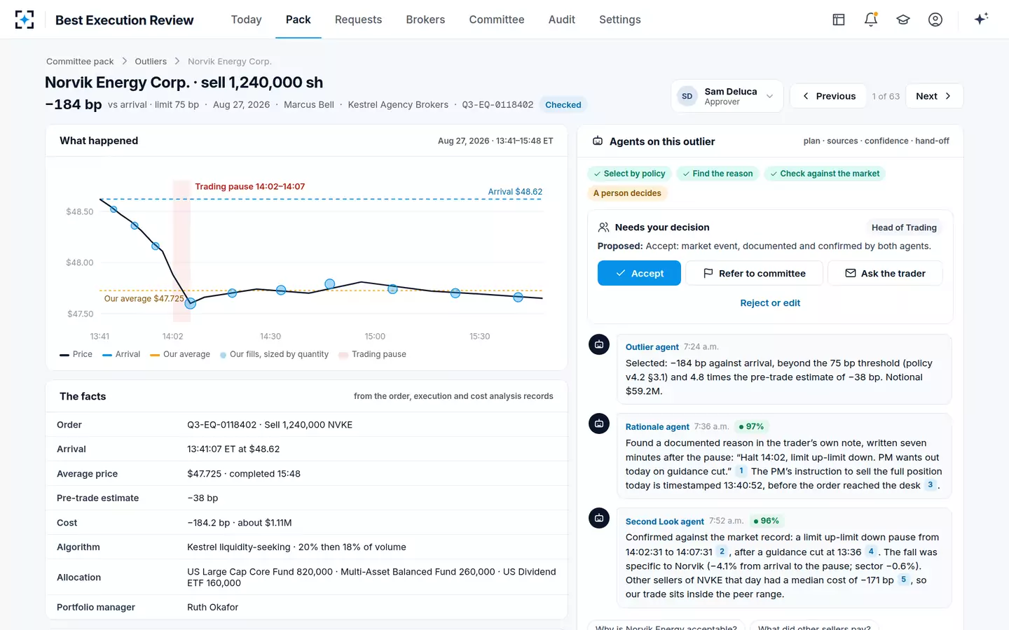Image resolution: width=1009 pixels, height=630 pixels.
Task: Go to the Brokers tab
Action: pos(425,20)
